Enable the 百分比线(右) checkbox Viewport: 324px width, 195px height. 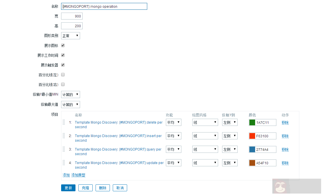tap(63, 84)
